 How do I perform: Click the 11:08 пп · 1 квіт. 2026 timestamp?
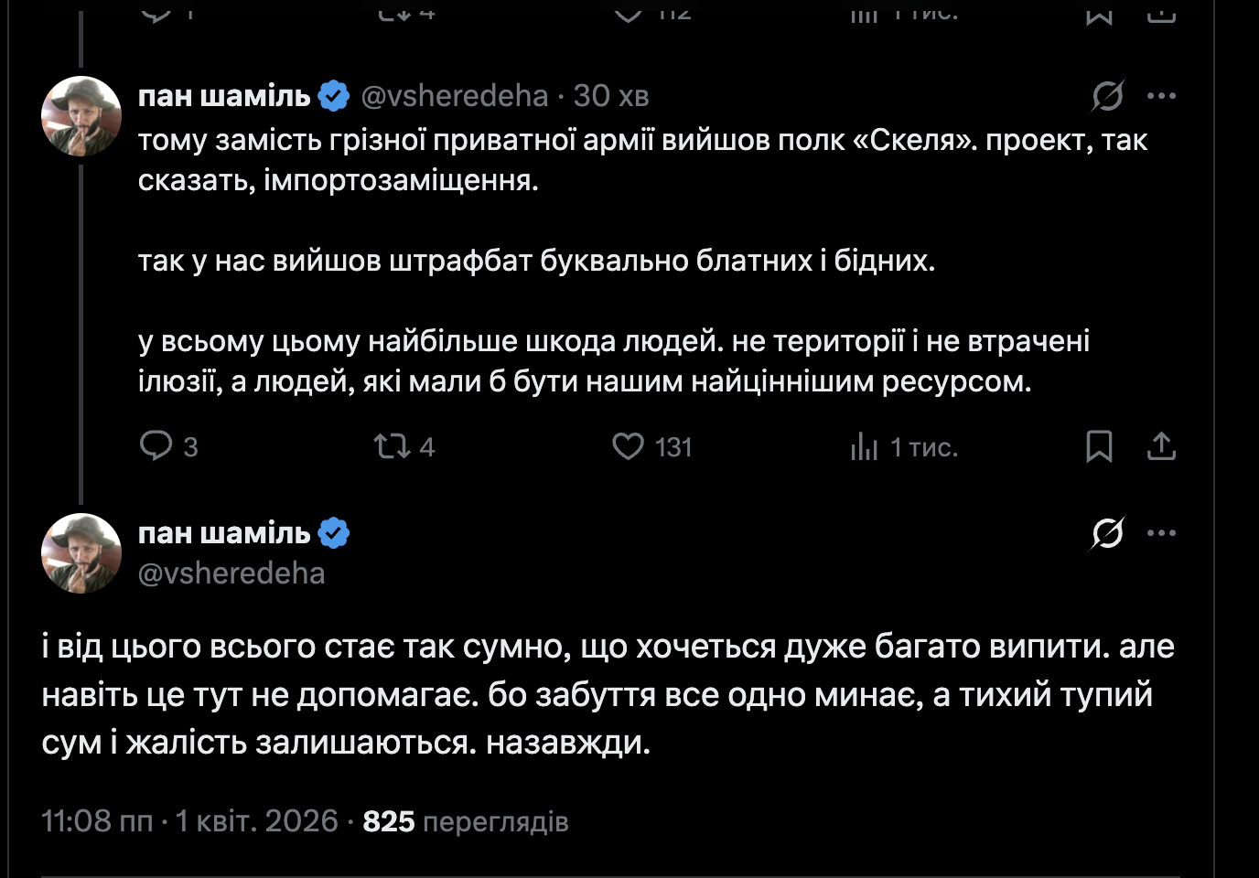[189, 821]
